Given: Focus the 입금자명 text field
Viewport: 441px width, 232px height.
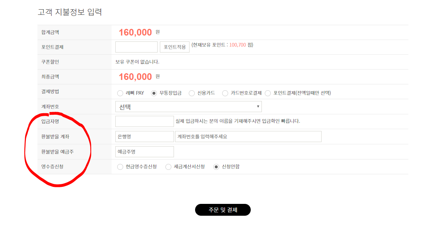Looking at the screenshot, I should (x=145, y=121).
